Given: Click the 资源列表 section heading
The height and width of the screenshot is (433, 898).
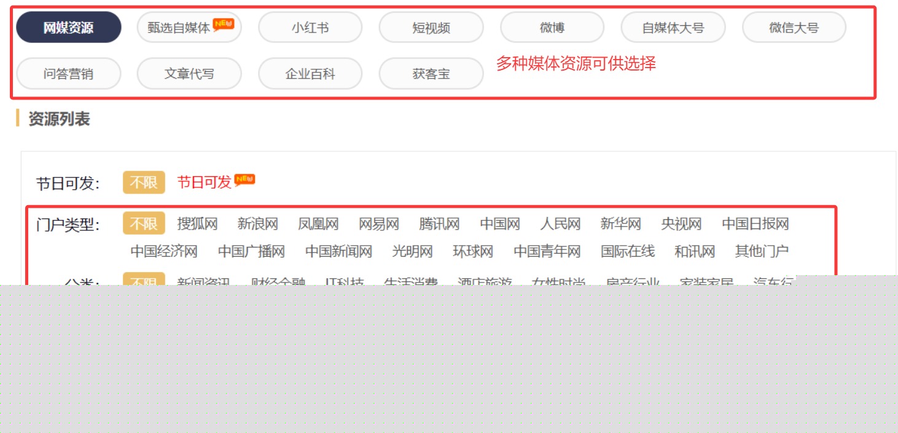Looking at the screenshot, I should (59, 119).
